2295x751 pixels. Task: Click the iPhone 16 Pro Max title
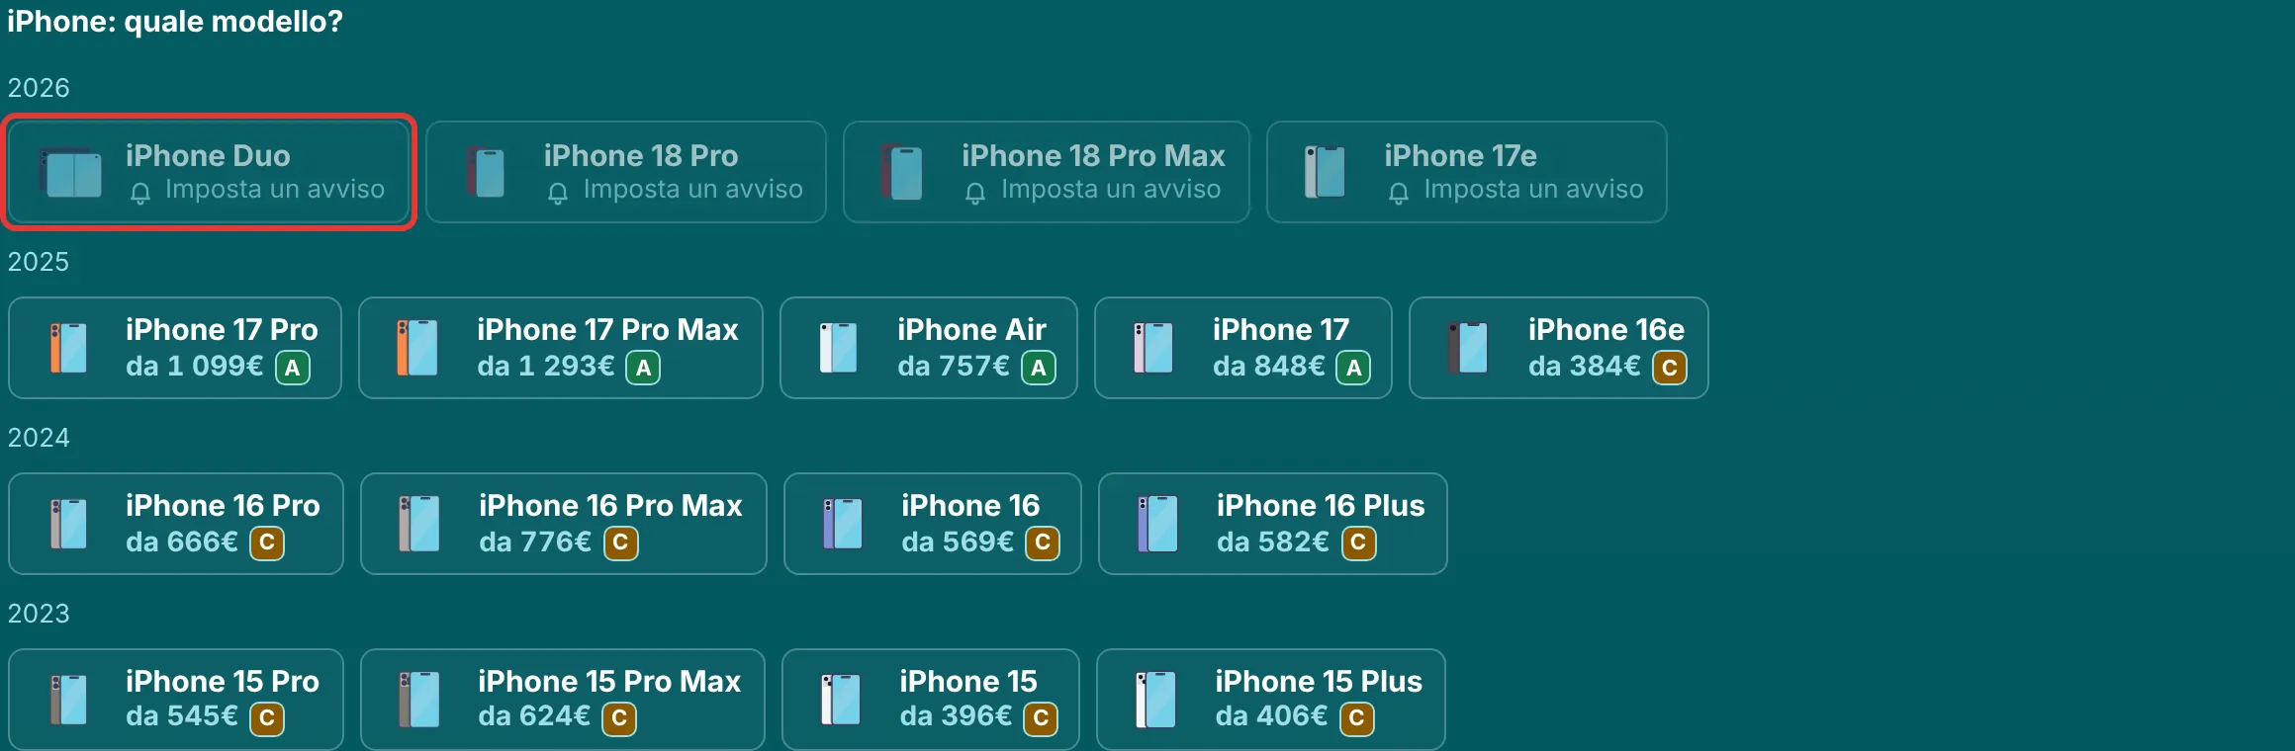[x=610, y=506]
